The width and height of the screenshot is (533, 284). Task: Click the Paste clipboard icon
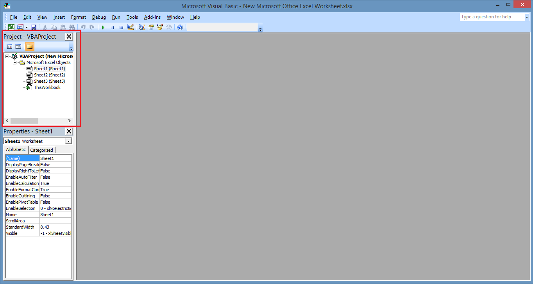click(63, 27)
